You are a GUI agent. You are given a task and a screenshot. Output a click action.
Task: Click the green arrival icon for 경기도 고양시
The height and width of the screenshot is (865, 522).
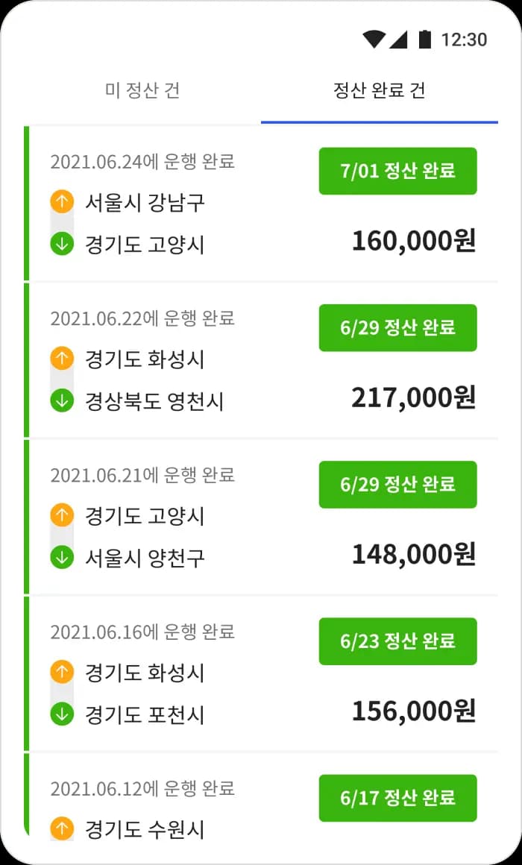point(61,242)
